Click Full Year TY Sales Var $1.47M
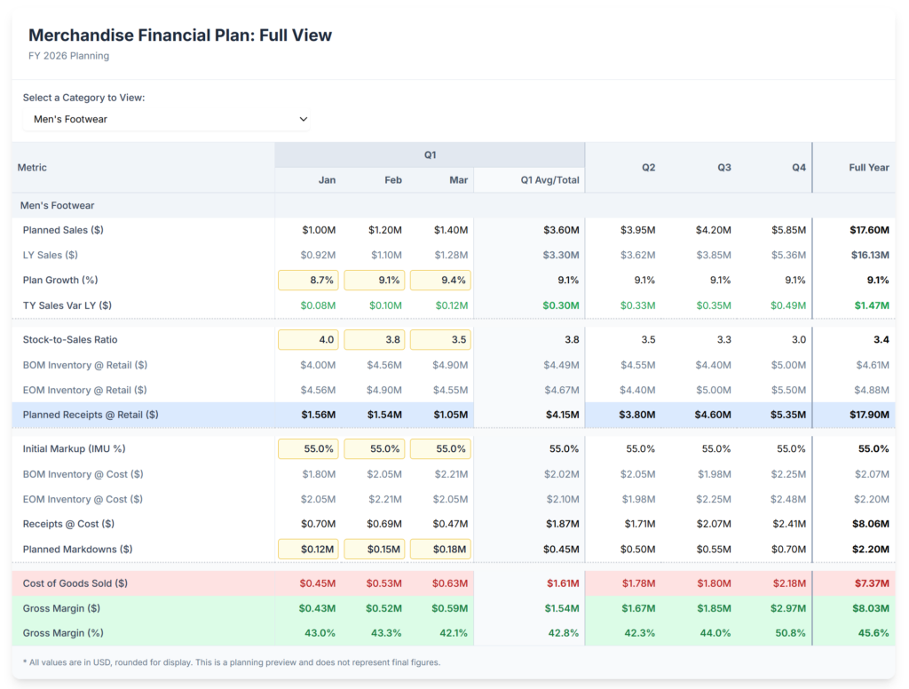Screen dimensions: 909x689 [x=872, y=305]
